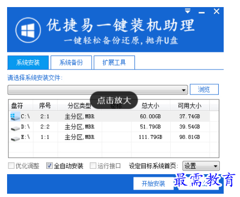The image size is (240, 197).
Task: Click the 60.00GB total size cell
Action: click(150, 116)
